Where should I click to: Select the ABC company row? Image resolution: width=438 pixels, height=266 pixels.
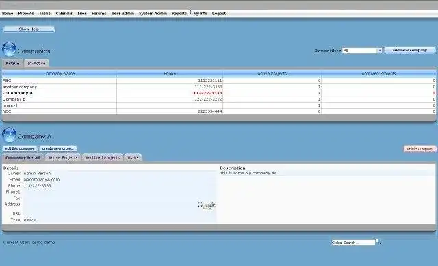pyautogui.click(x=219, y=81)
